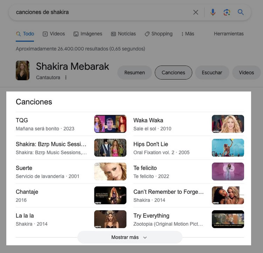Start voice search with microphone icon
Screen dimensions: 263x253
click(x=213, y=12)
